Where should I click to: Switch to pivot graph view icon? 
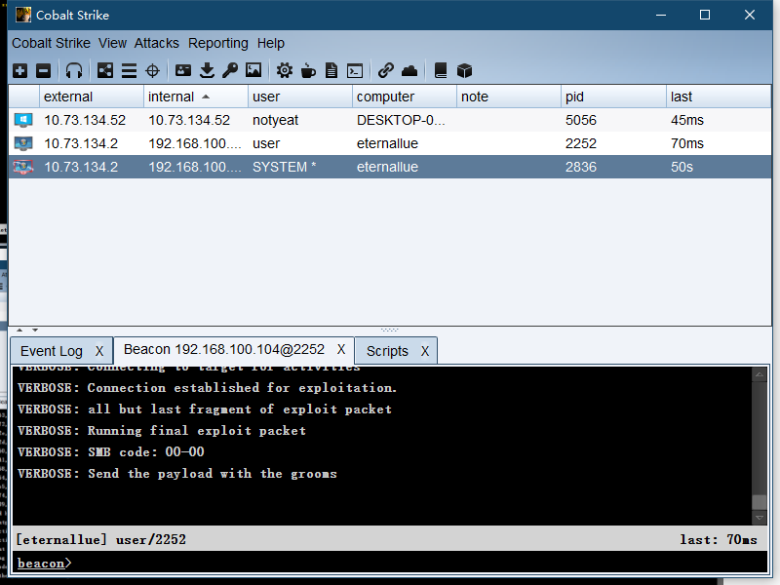(105, 70)
